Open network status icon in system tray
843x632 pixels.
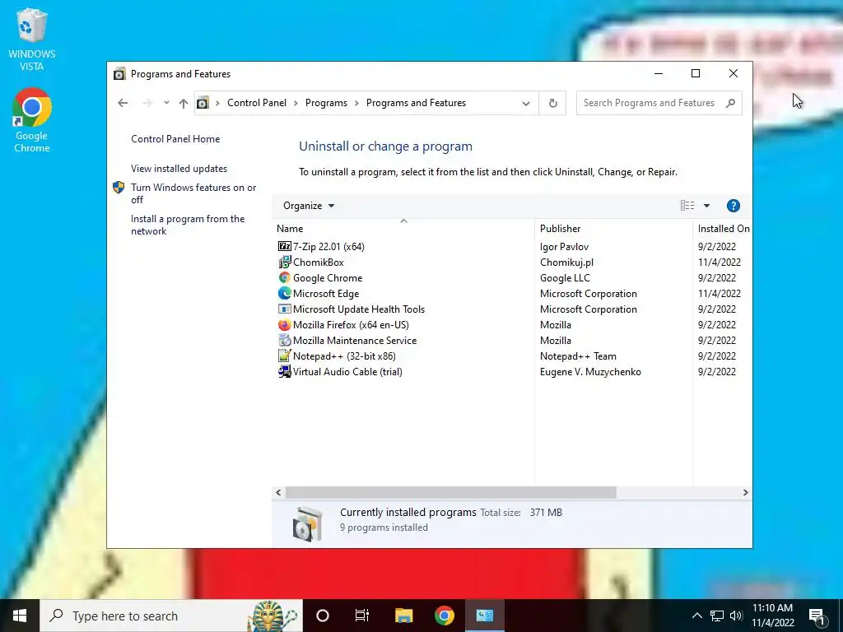tap(717, 616)
